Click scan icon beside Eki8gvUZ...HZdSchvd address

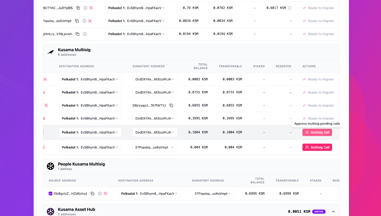[x=106, y=194]
